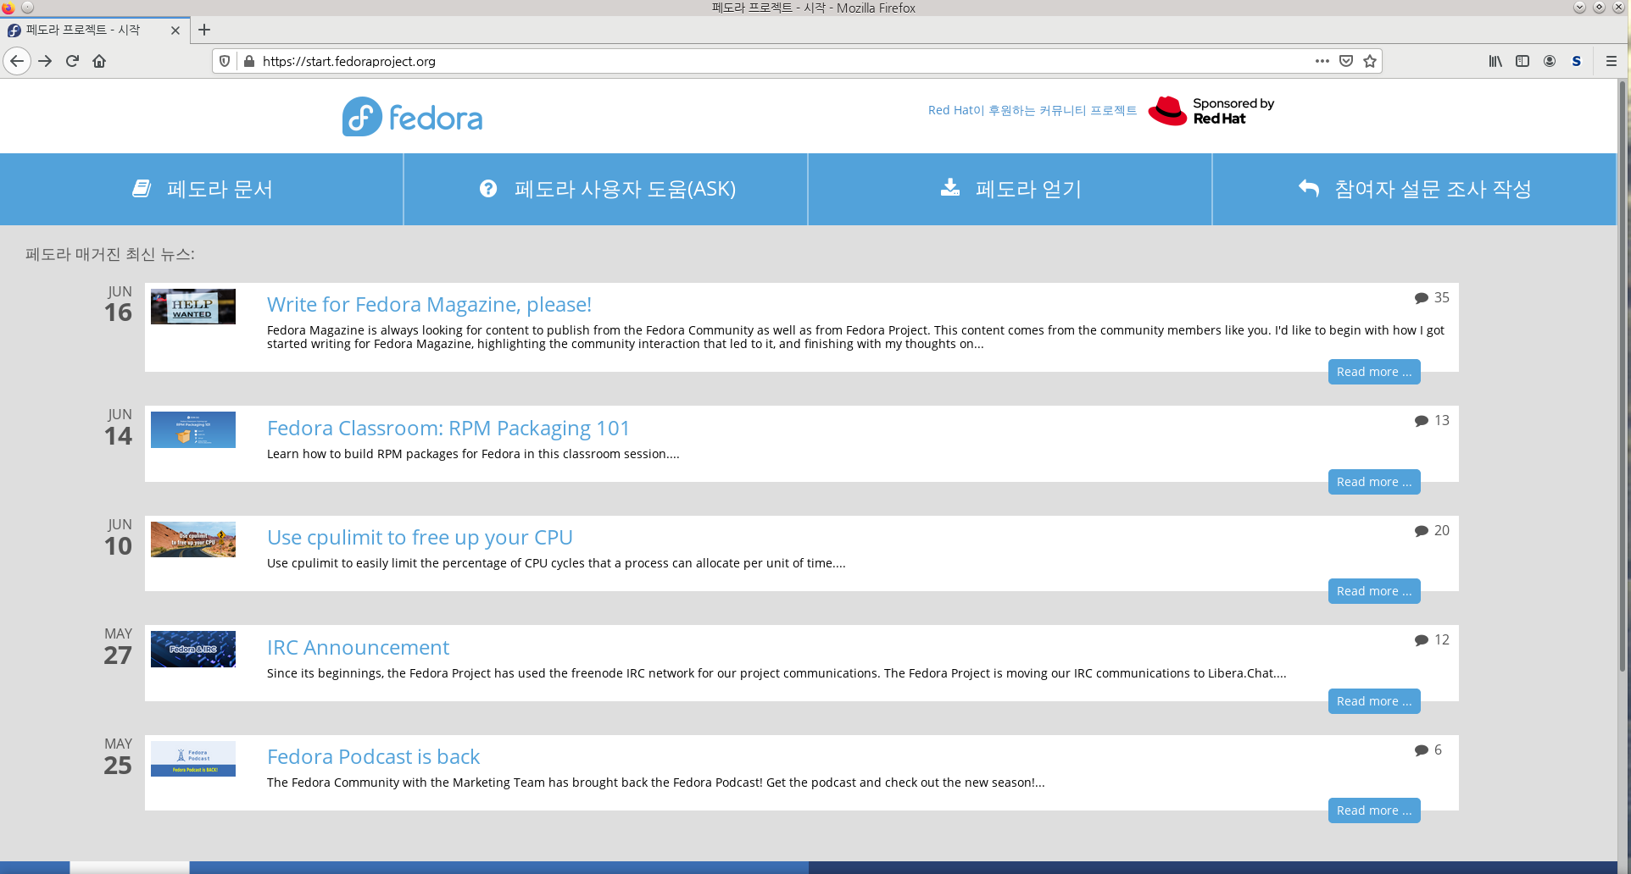Open the Home page icon

(99, 61)
